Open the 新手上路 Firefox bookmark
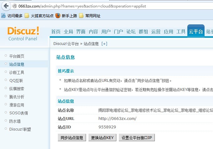 66,16
